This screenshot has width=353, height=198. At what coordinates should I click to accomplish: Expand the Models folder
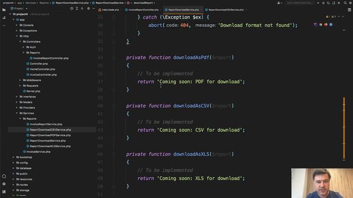[x=17, y=102]
